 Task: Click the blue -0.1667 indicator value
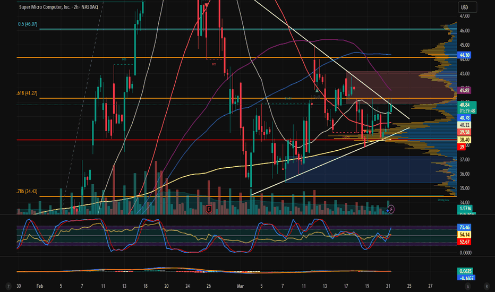pos(466,278)
